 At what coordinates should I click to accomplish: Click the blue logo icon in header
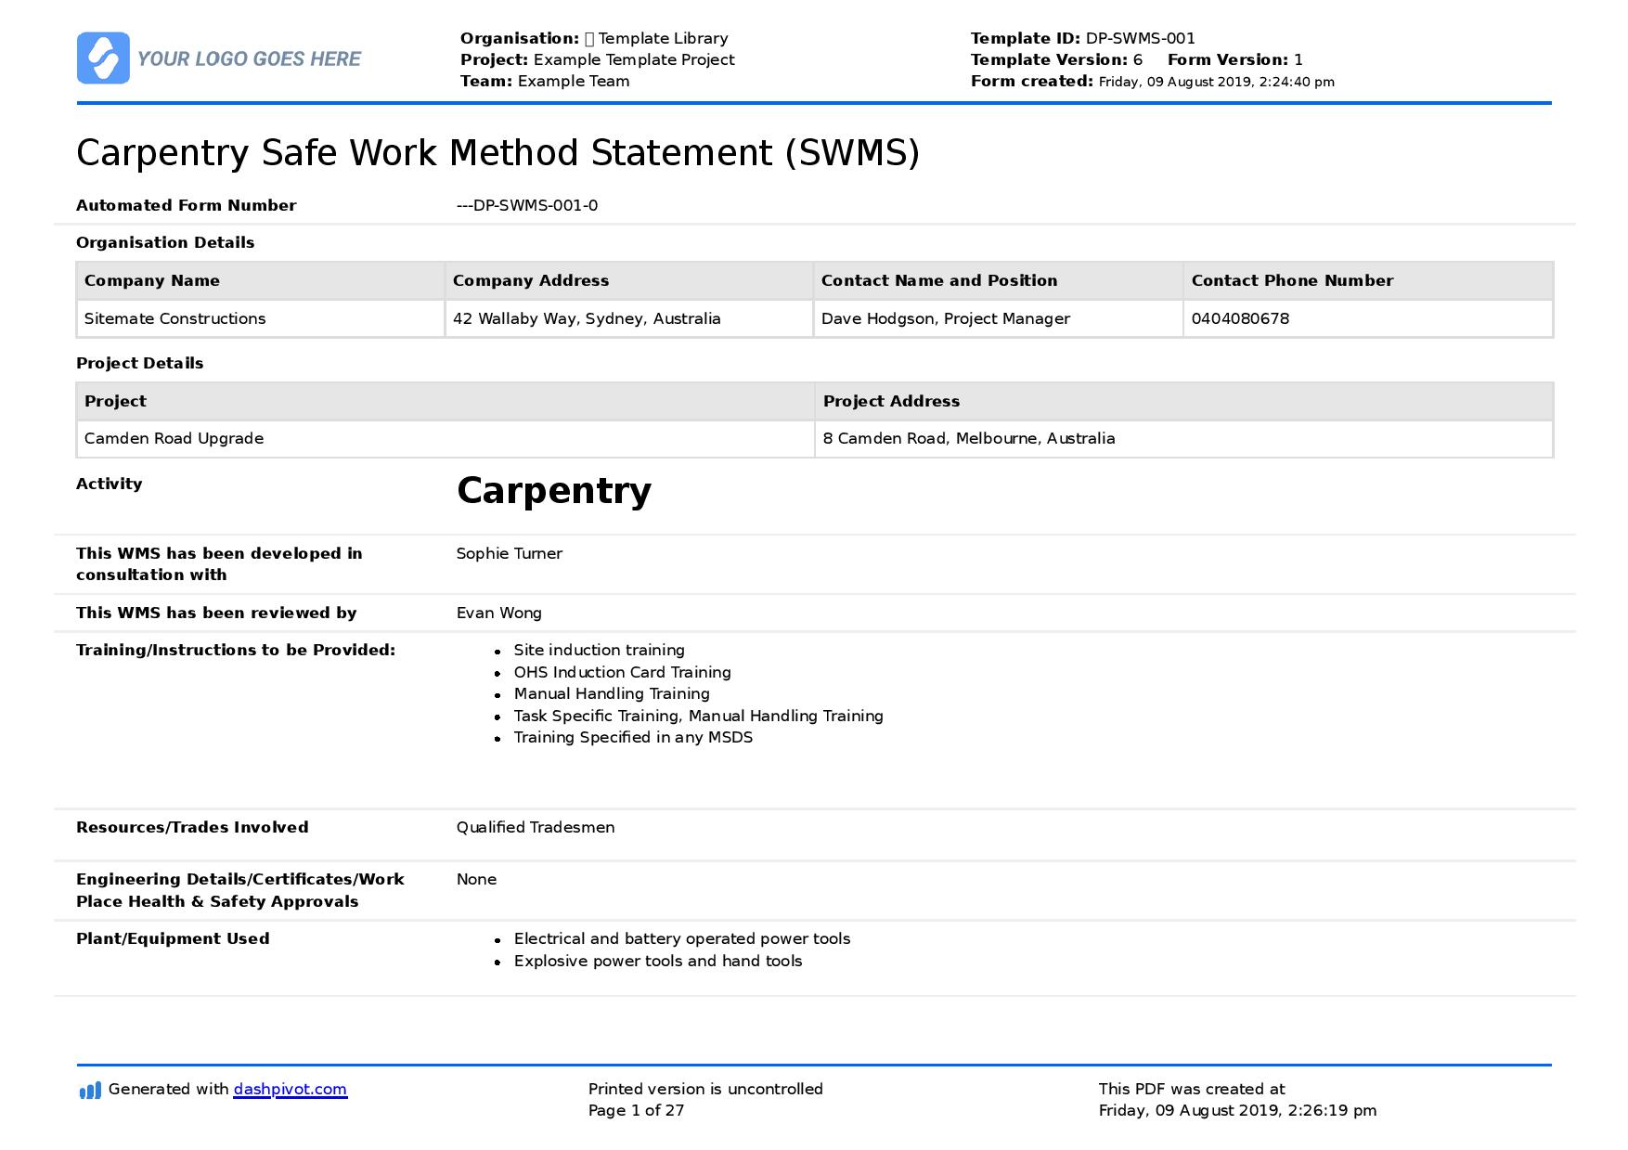point(103,58)
